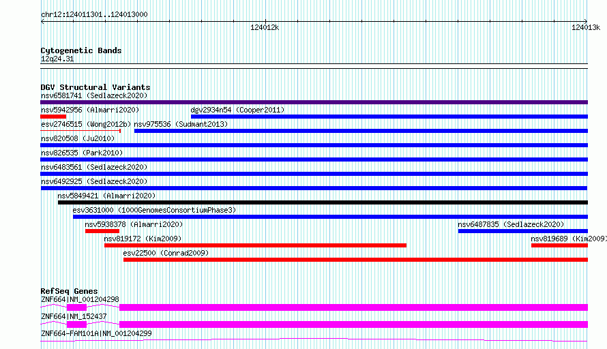607x349 pixels.
Task: Click esv22500 (Conrad2009) label
Action: pos(166,253)
